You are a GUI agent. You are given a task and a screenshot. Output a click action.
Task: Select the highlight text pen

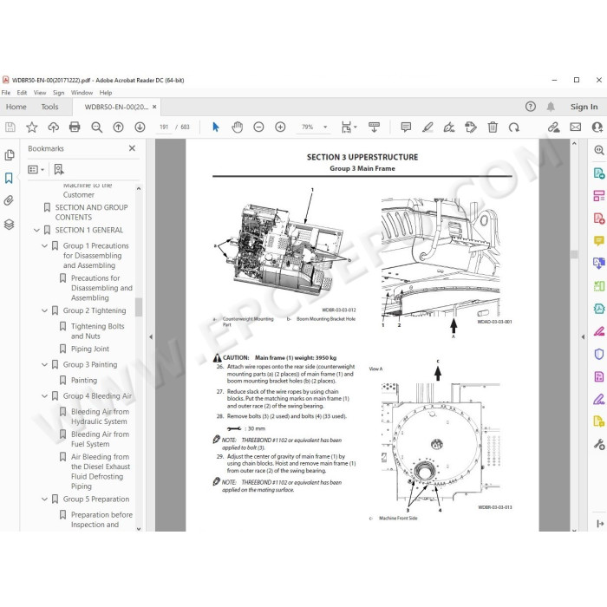coord(428,127)
